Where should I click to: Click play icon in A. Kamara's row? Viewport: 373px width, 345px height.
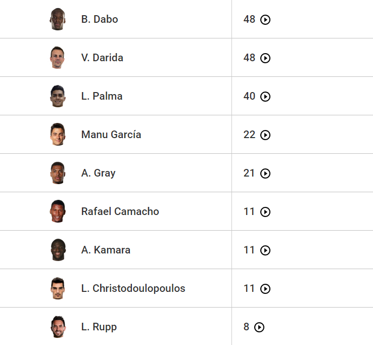tap(265, 250)
